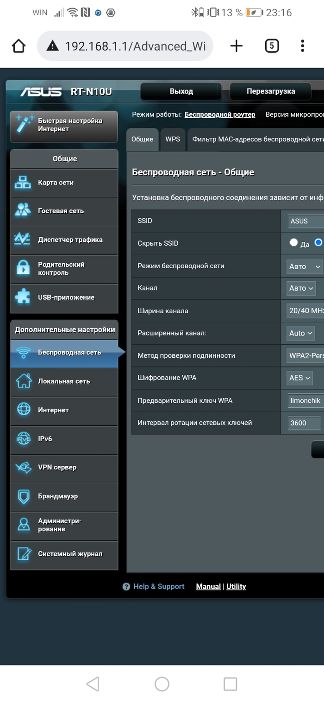Click the SSID input field
Viewport: 324px width, 703px height.
pyautogui.click(x=305, y=221)
